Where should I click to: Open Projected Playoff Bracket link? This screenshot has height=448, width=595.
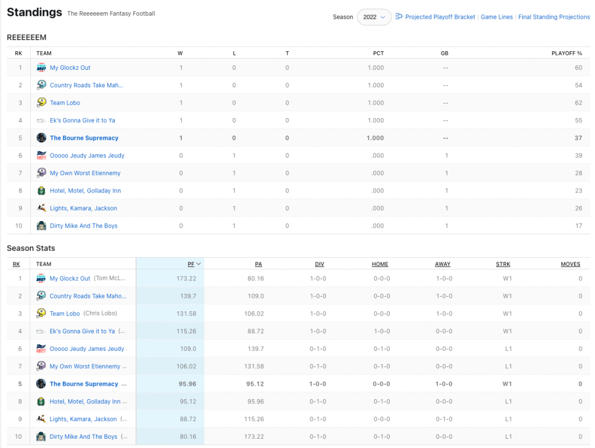coord(440,17)
